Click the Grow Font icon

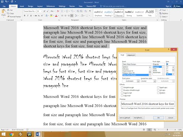tap(45, 11)
